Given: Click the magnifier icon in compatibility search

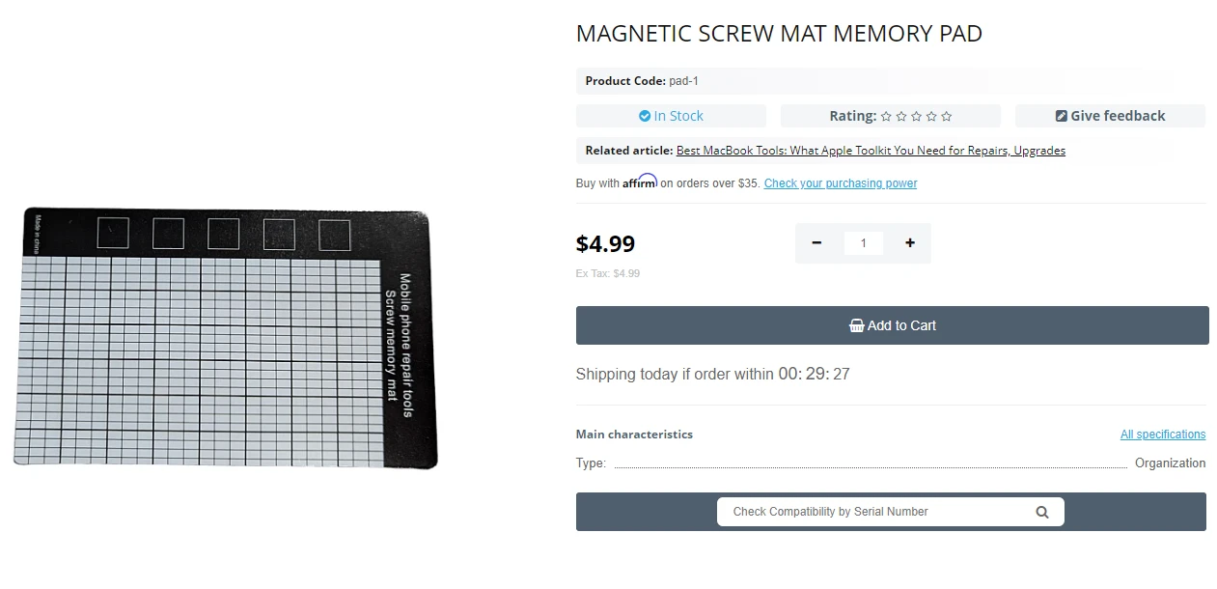Looking at the screenshot, I should click(1041, 512).
